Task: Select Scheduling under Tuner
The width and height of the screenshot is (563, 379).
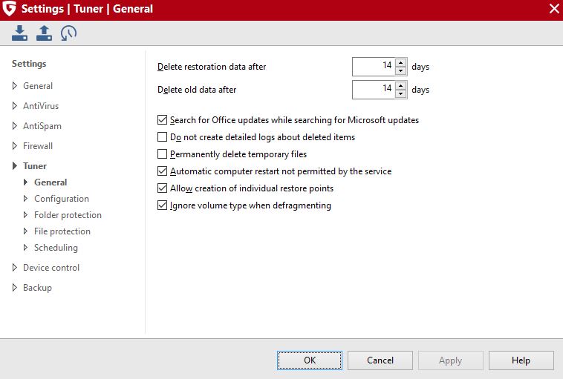Action: tap(56, 248)
